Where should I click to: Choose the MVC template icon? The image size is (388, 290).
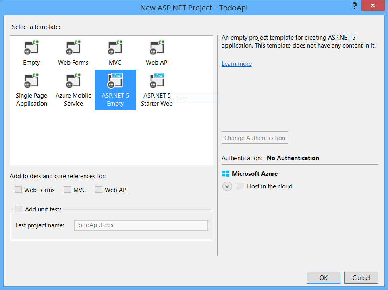[x=115, y=48]
